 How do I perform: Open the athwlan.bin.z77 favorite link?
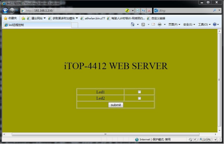point(93,18)
